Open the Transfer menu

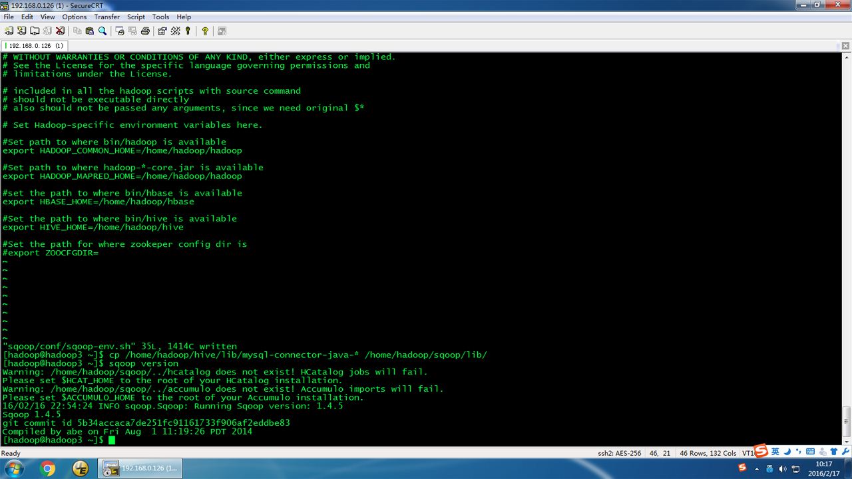pyautogui.click(x=107, y=17)
